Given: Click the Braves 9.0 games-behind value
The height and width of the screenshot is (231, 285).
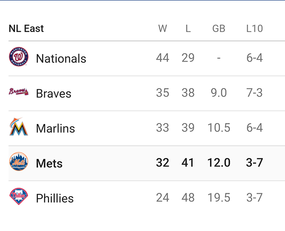Looking at the screenshot, I should 219,93.
